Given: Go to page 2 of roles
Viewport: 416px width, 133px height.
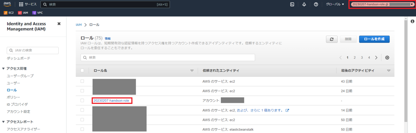Looking at the screenshot, I should pyautogui.click(x=355, y=57).
